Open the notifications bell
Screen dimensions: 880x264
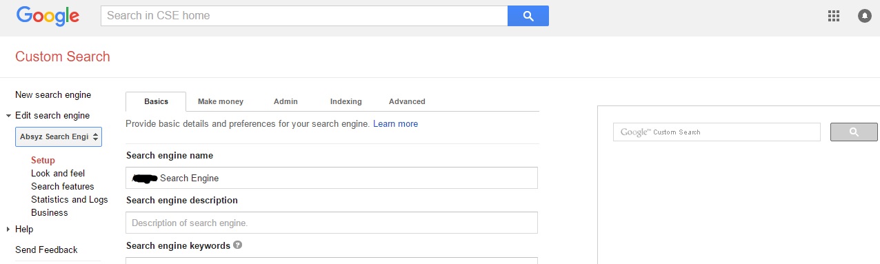tap(864, 16)
